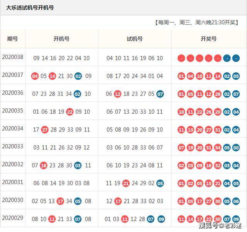Screen dimensions: 247x232
Task: Select period number 2020037
Action: (13, 75)
